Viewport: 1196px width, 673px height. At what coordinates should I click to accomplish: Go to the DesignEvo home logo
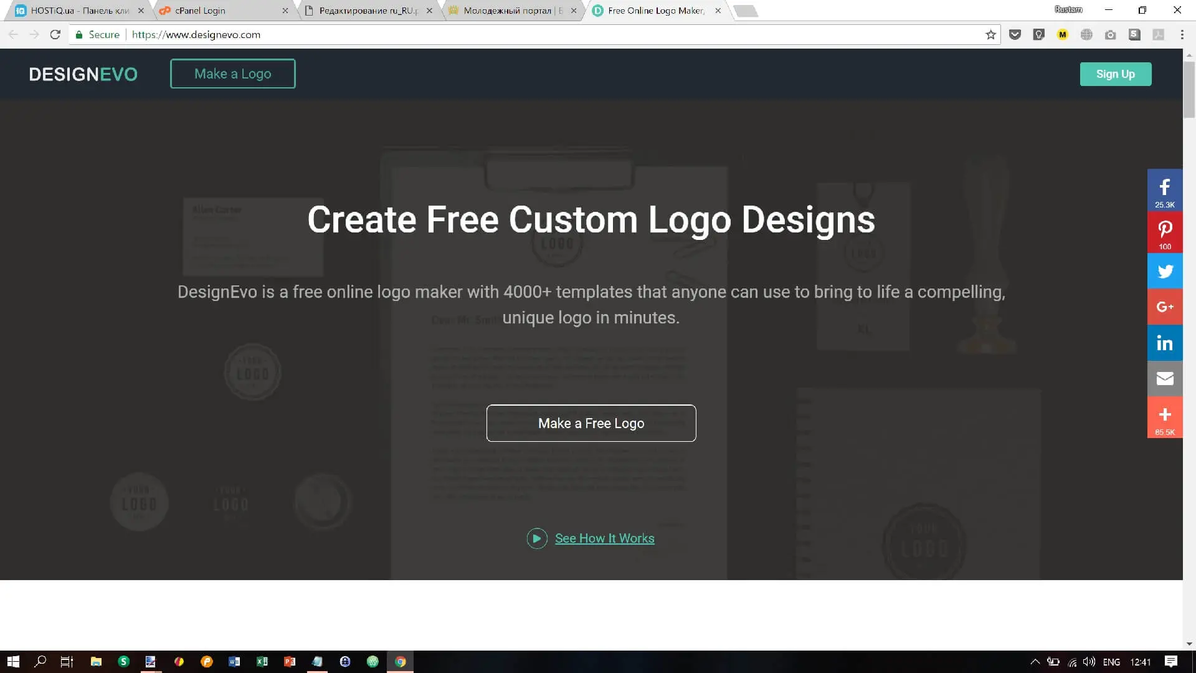83,74
